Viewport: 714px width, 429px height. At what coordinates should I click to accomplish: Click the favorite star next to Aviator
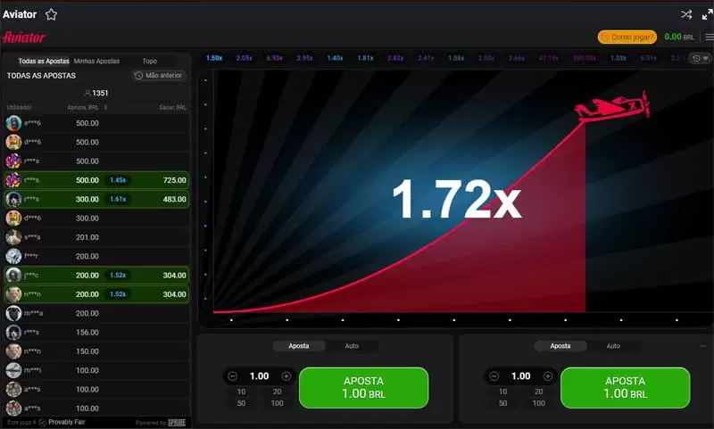[x=51, y=14]
